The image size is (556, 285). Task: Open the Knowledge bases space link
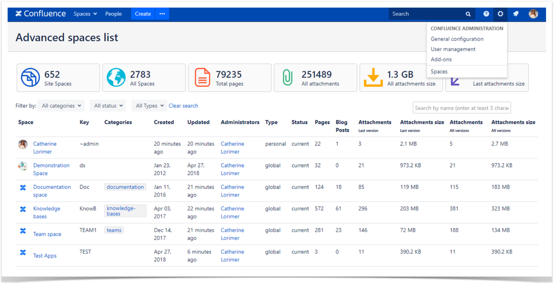pyautogui.click(x=47, y=212)
